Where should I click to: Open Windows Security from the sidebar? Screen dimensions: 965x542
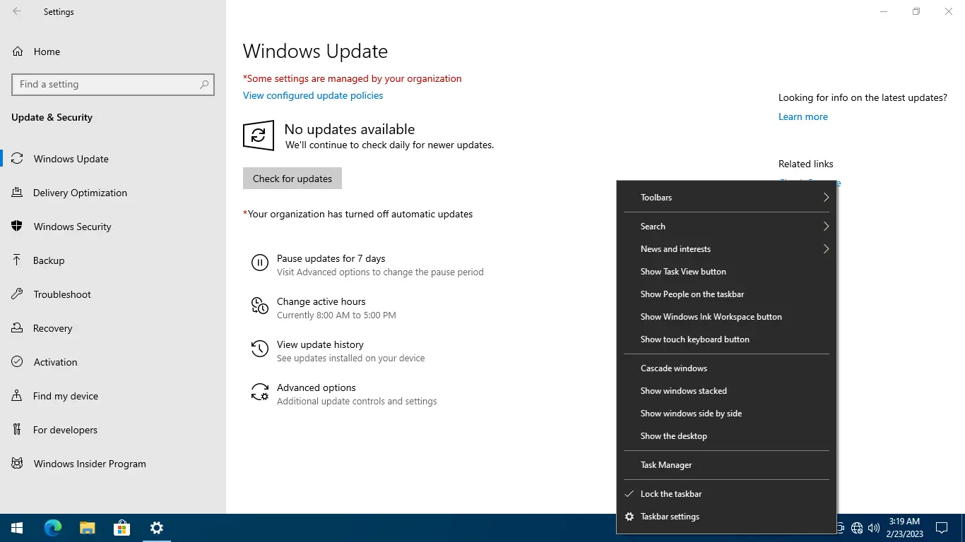pos(113,227)
